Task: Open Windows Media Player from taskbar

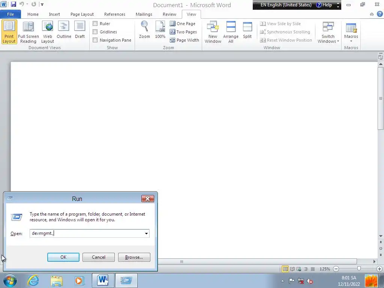Action: click(79, 280)
